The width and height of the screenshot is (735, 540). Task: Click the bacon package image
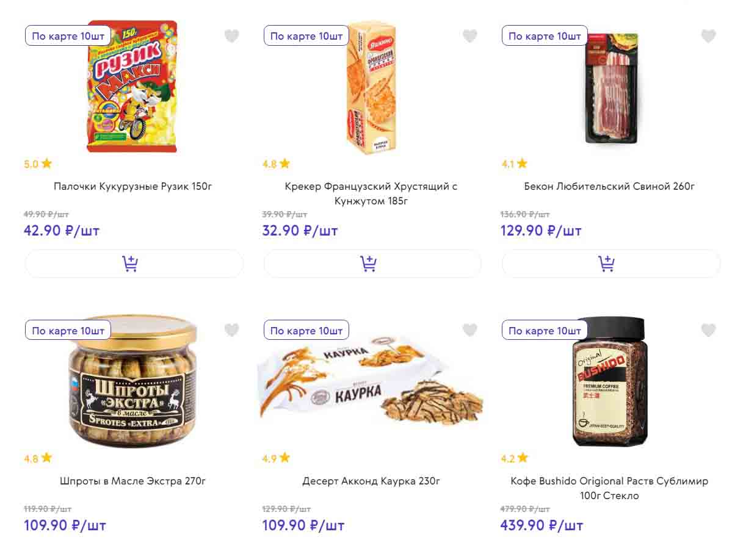tap(611, 87)
